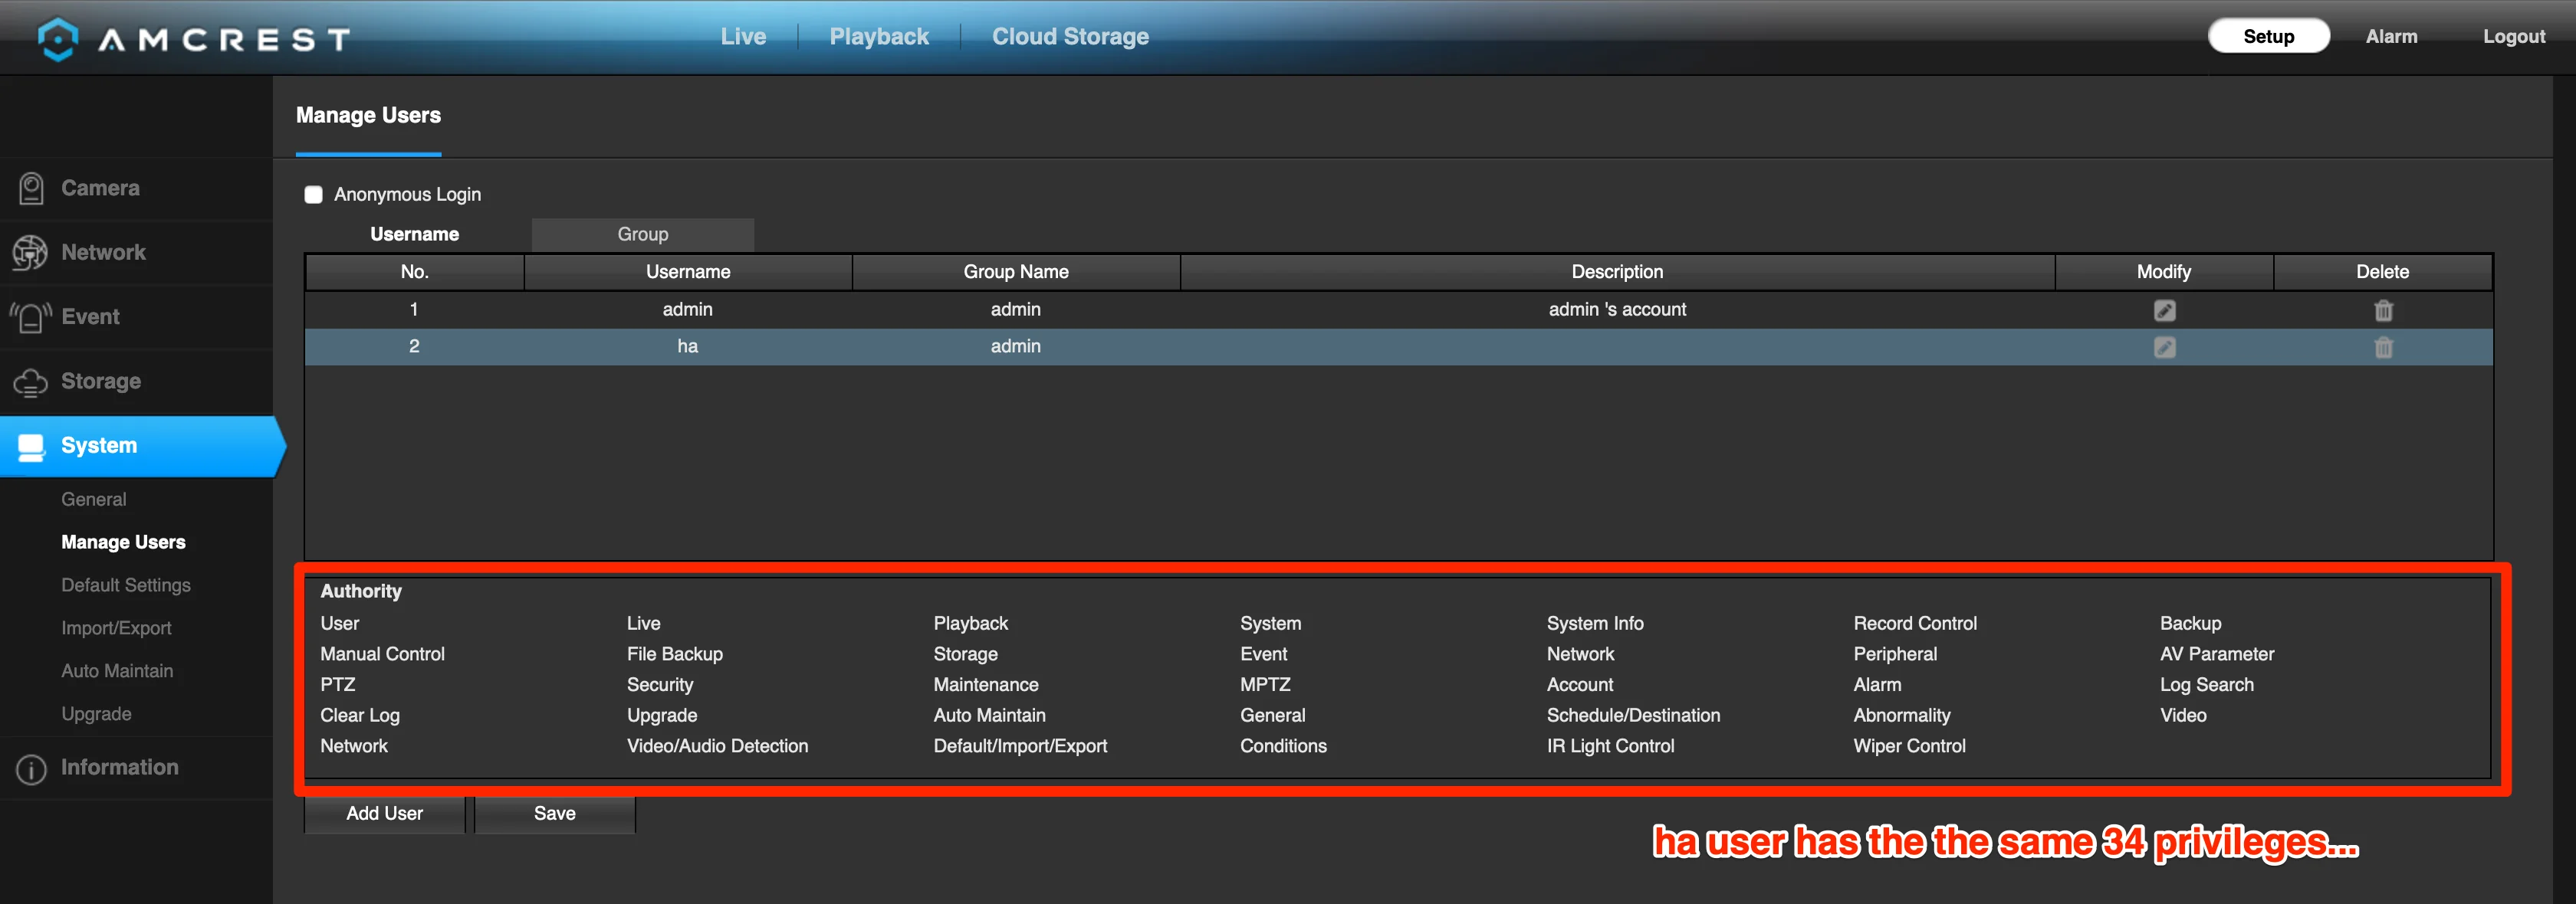This screenshot has width=2576, height=904.
Task: Open the Event section in the sidebar
Action: [90, 316]
